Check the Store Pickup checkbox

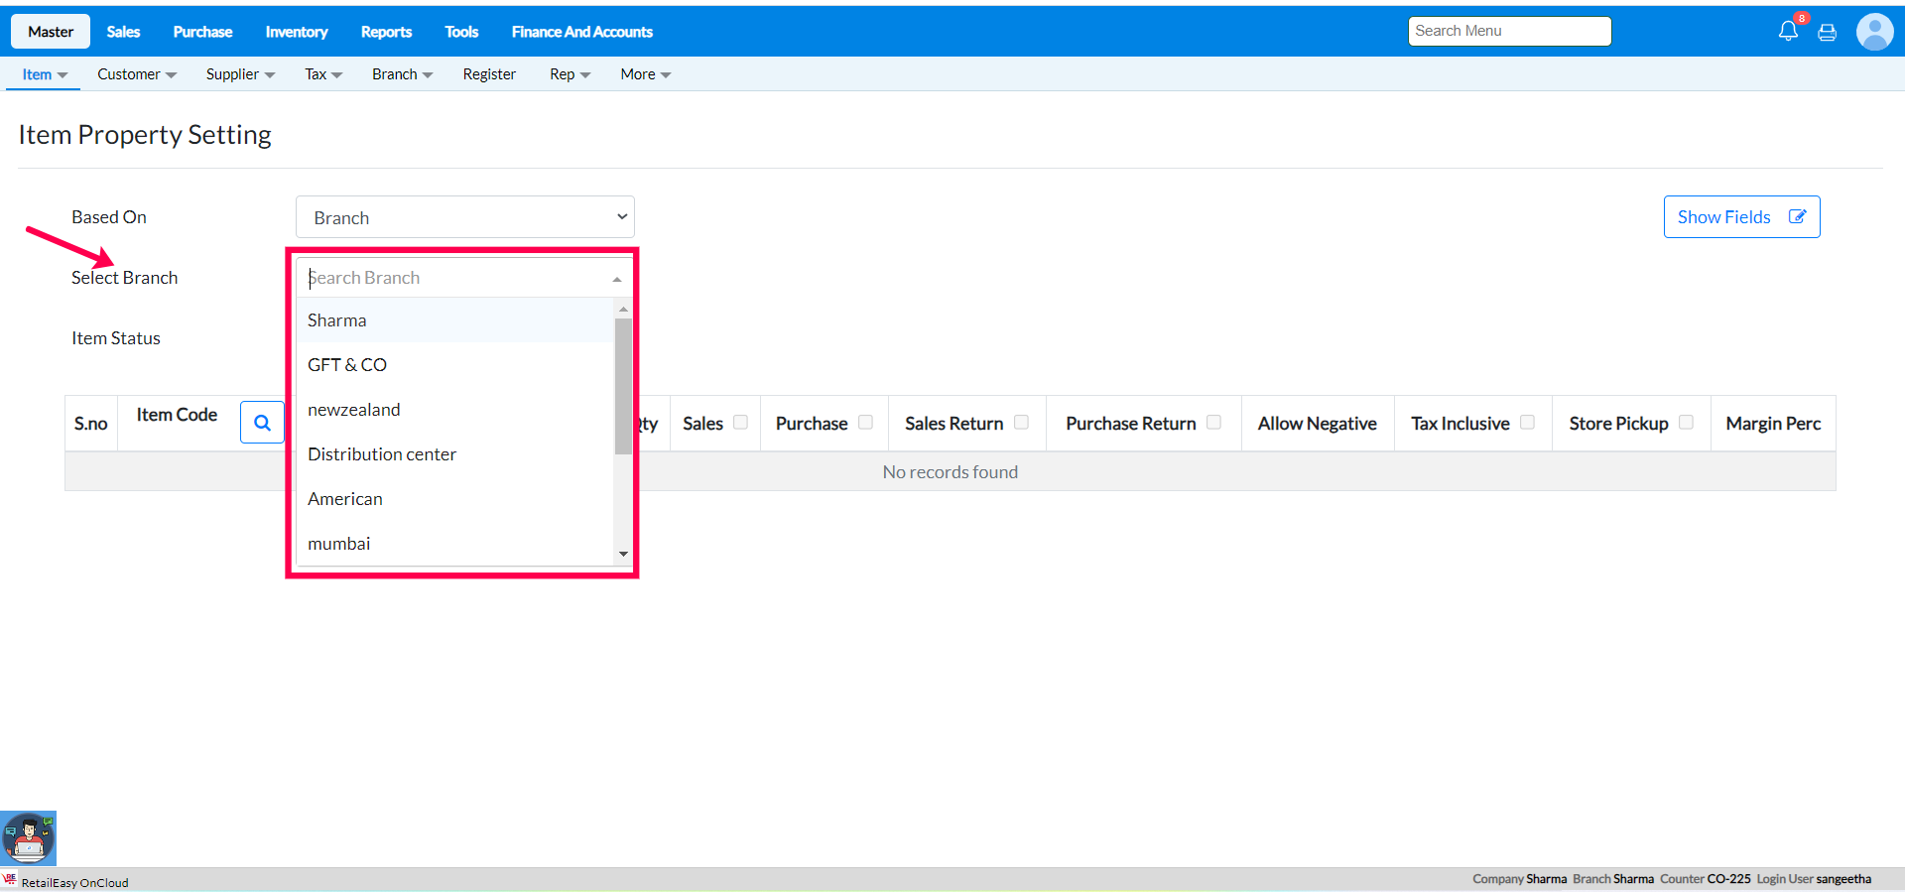click(1686, 423)
